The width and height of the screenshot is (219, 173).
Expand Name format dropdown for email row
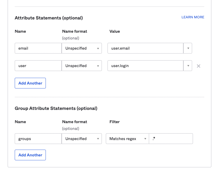[82, 48]
